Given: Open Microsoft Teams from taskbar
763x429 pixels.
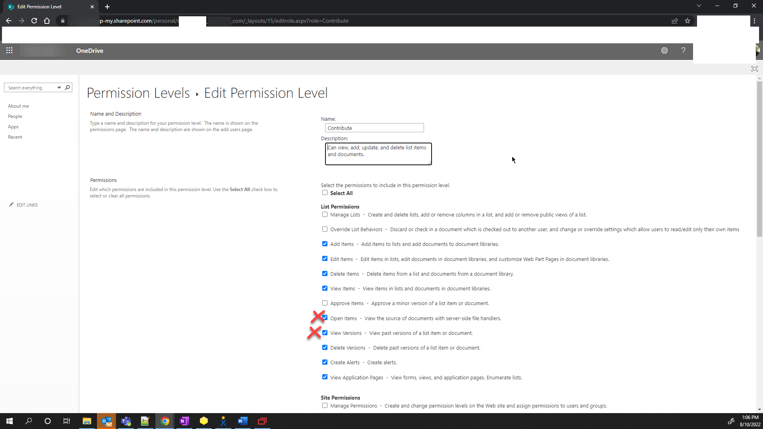Looking at the screenshot, I should (x=126, y=421).
